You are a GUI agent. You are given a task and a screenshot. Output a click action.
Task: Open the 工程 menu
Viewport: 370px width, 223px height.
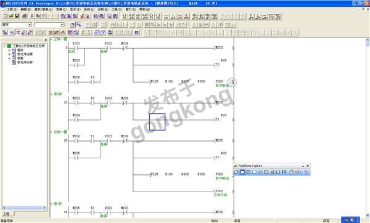12,9
